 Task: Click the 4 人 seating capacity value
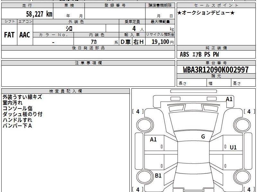(138, 29)
